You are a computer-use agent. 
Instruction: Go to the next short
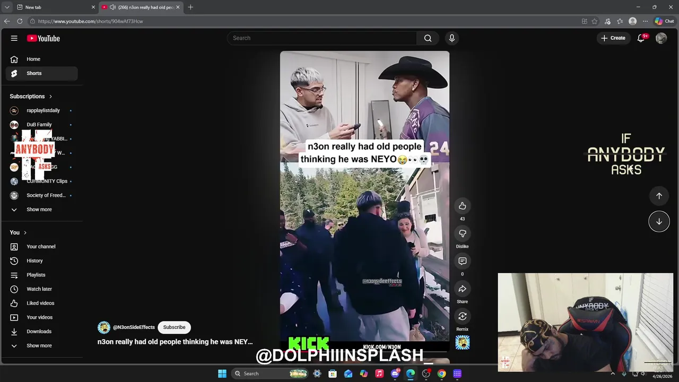pos(659,221)
